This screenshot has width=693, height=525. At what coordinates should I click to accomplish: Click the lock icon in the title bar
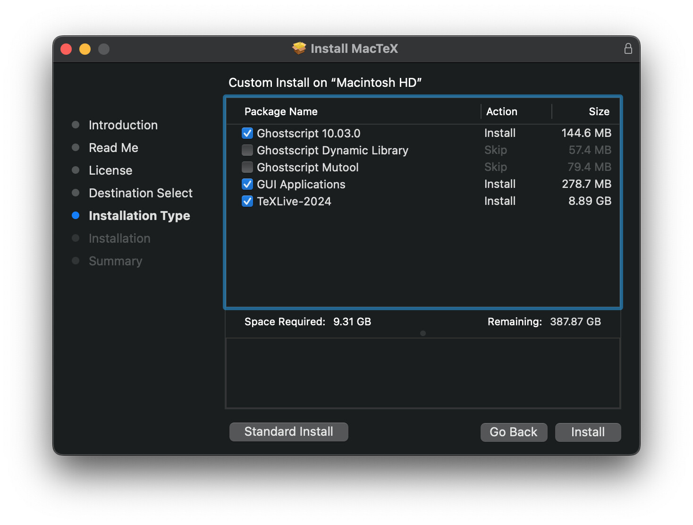[628, 49]
